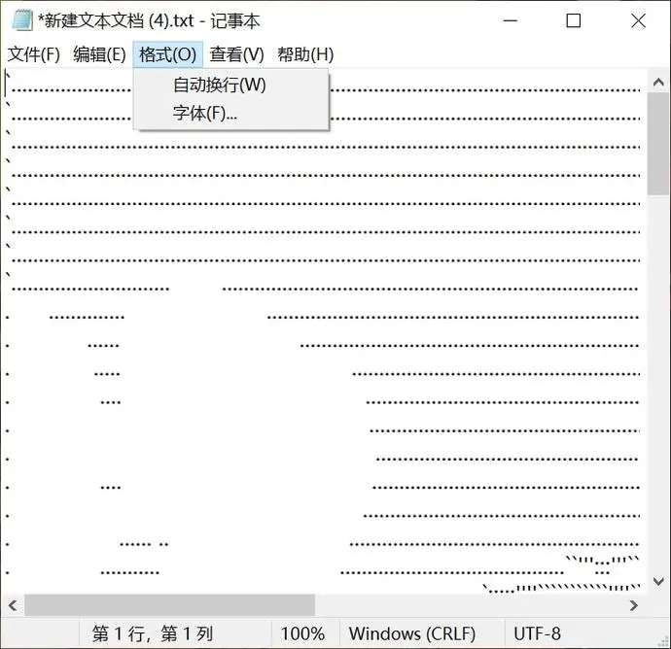Screen dimensions: 671x649
Task: Open the 帮助(H) menu
Action: pyautogui.click(x=305, y=54)
